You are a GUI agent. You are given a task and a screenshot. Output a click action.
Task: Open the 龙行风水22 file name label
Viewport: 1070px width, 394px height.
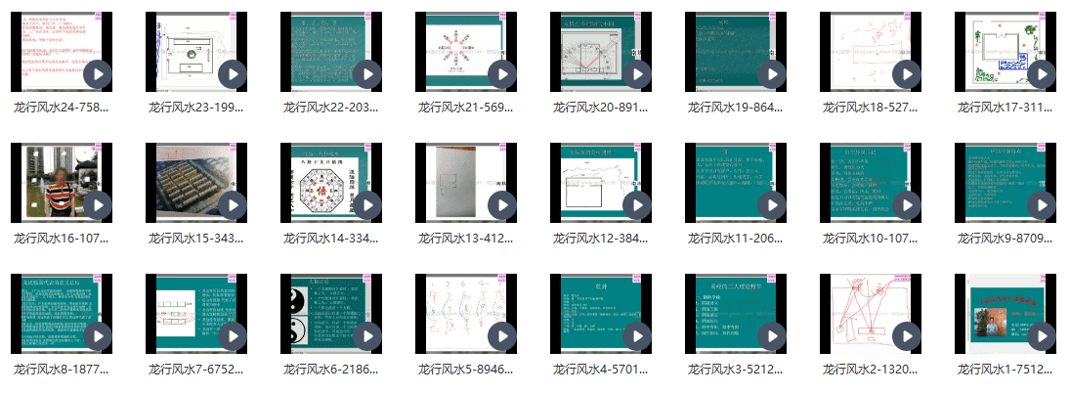click(x=330, y=108)
